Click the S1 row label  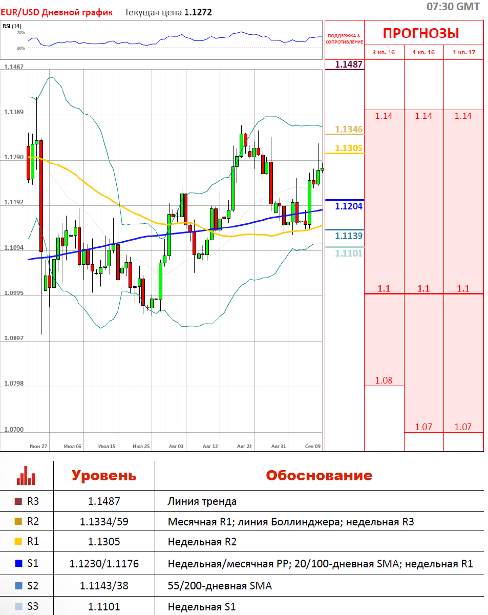tap(33, 564)
